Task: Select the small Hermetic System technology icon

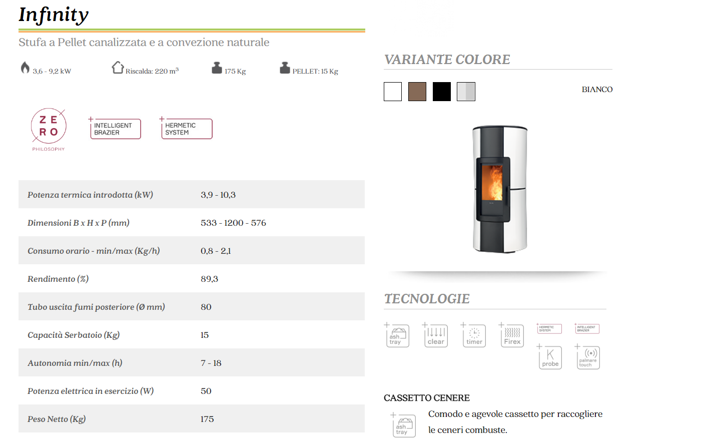Action: [x=549, y=328]
